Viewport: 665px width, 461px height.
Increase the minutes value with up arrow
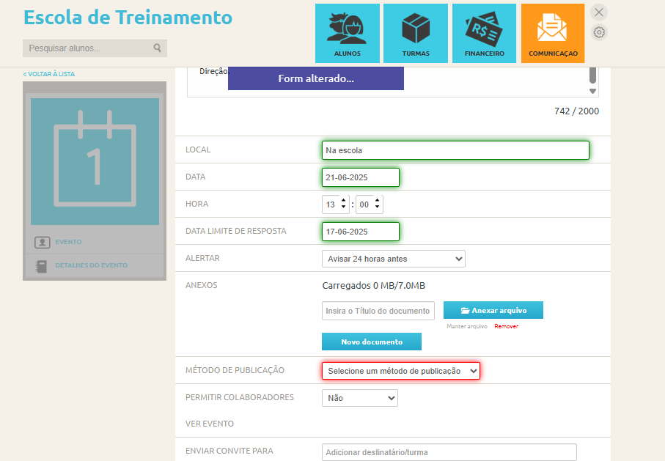377,200
